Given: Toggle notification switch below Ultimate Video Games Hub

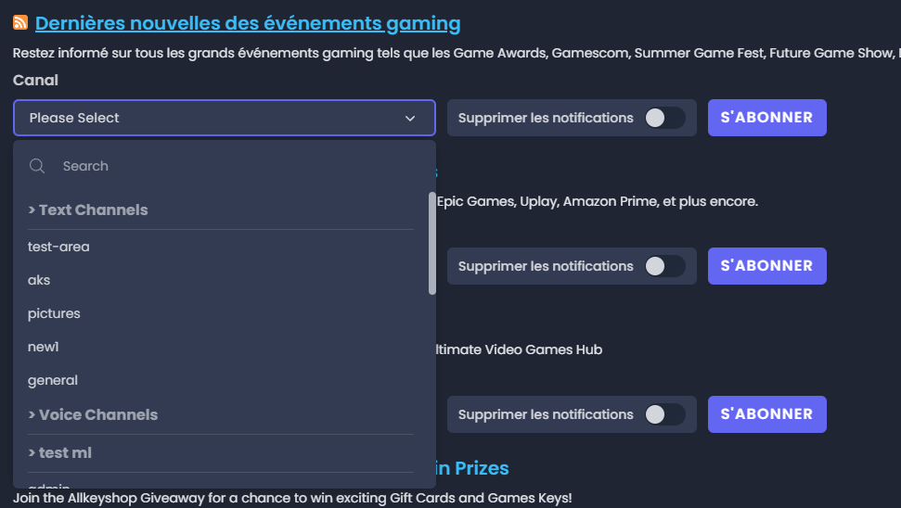Looking at the screenshot, I should click(664, 414).
